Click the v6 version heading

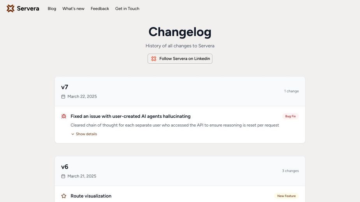click(65, 167)
